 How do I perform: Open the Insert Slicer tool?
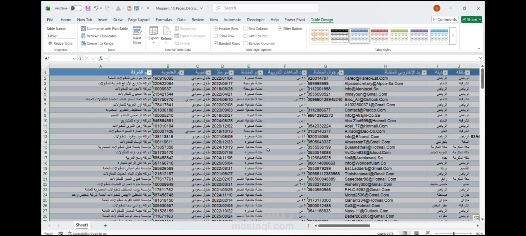point(137,36)
